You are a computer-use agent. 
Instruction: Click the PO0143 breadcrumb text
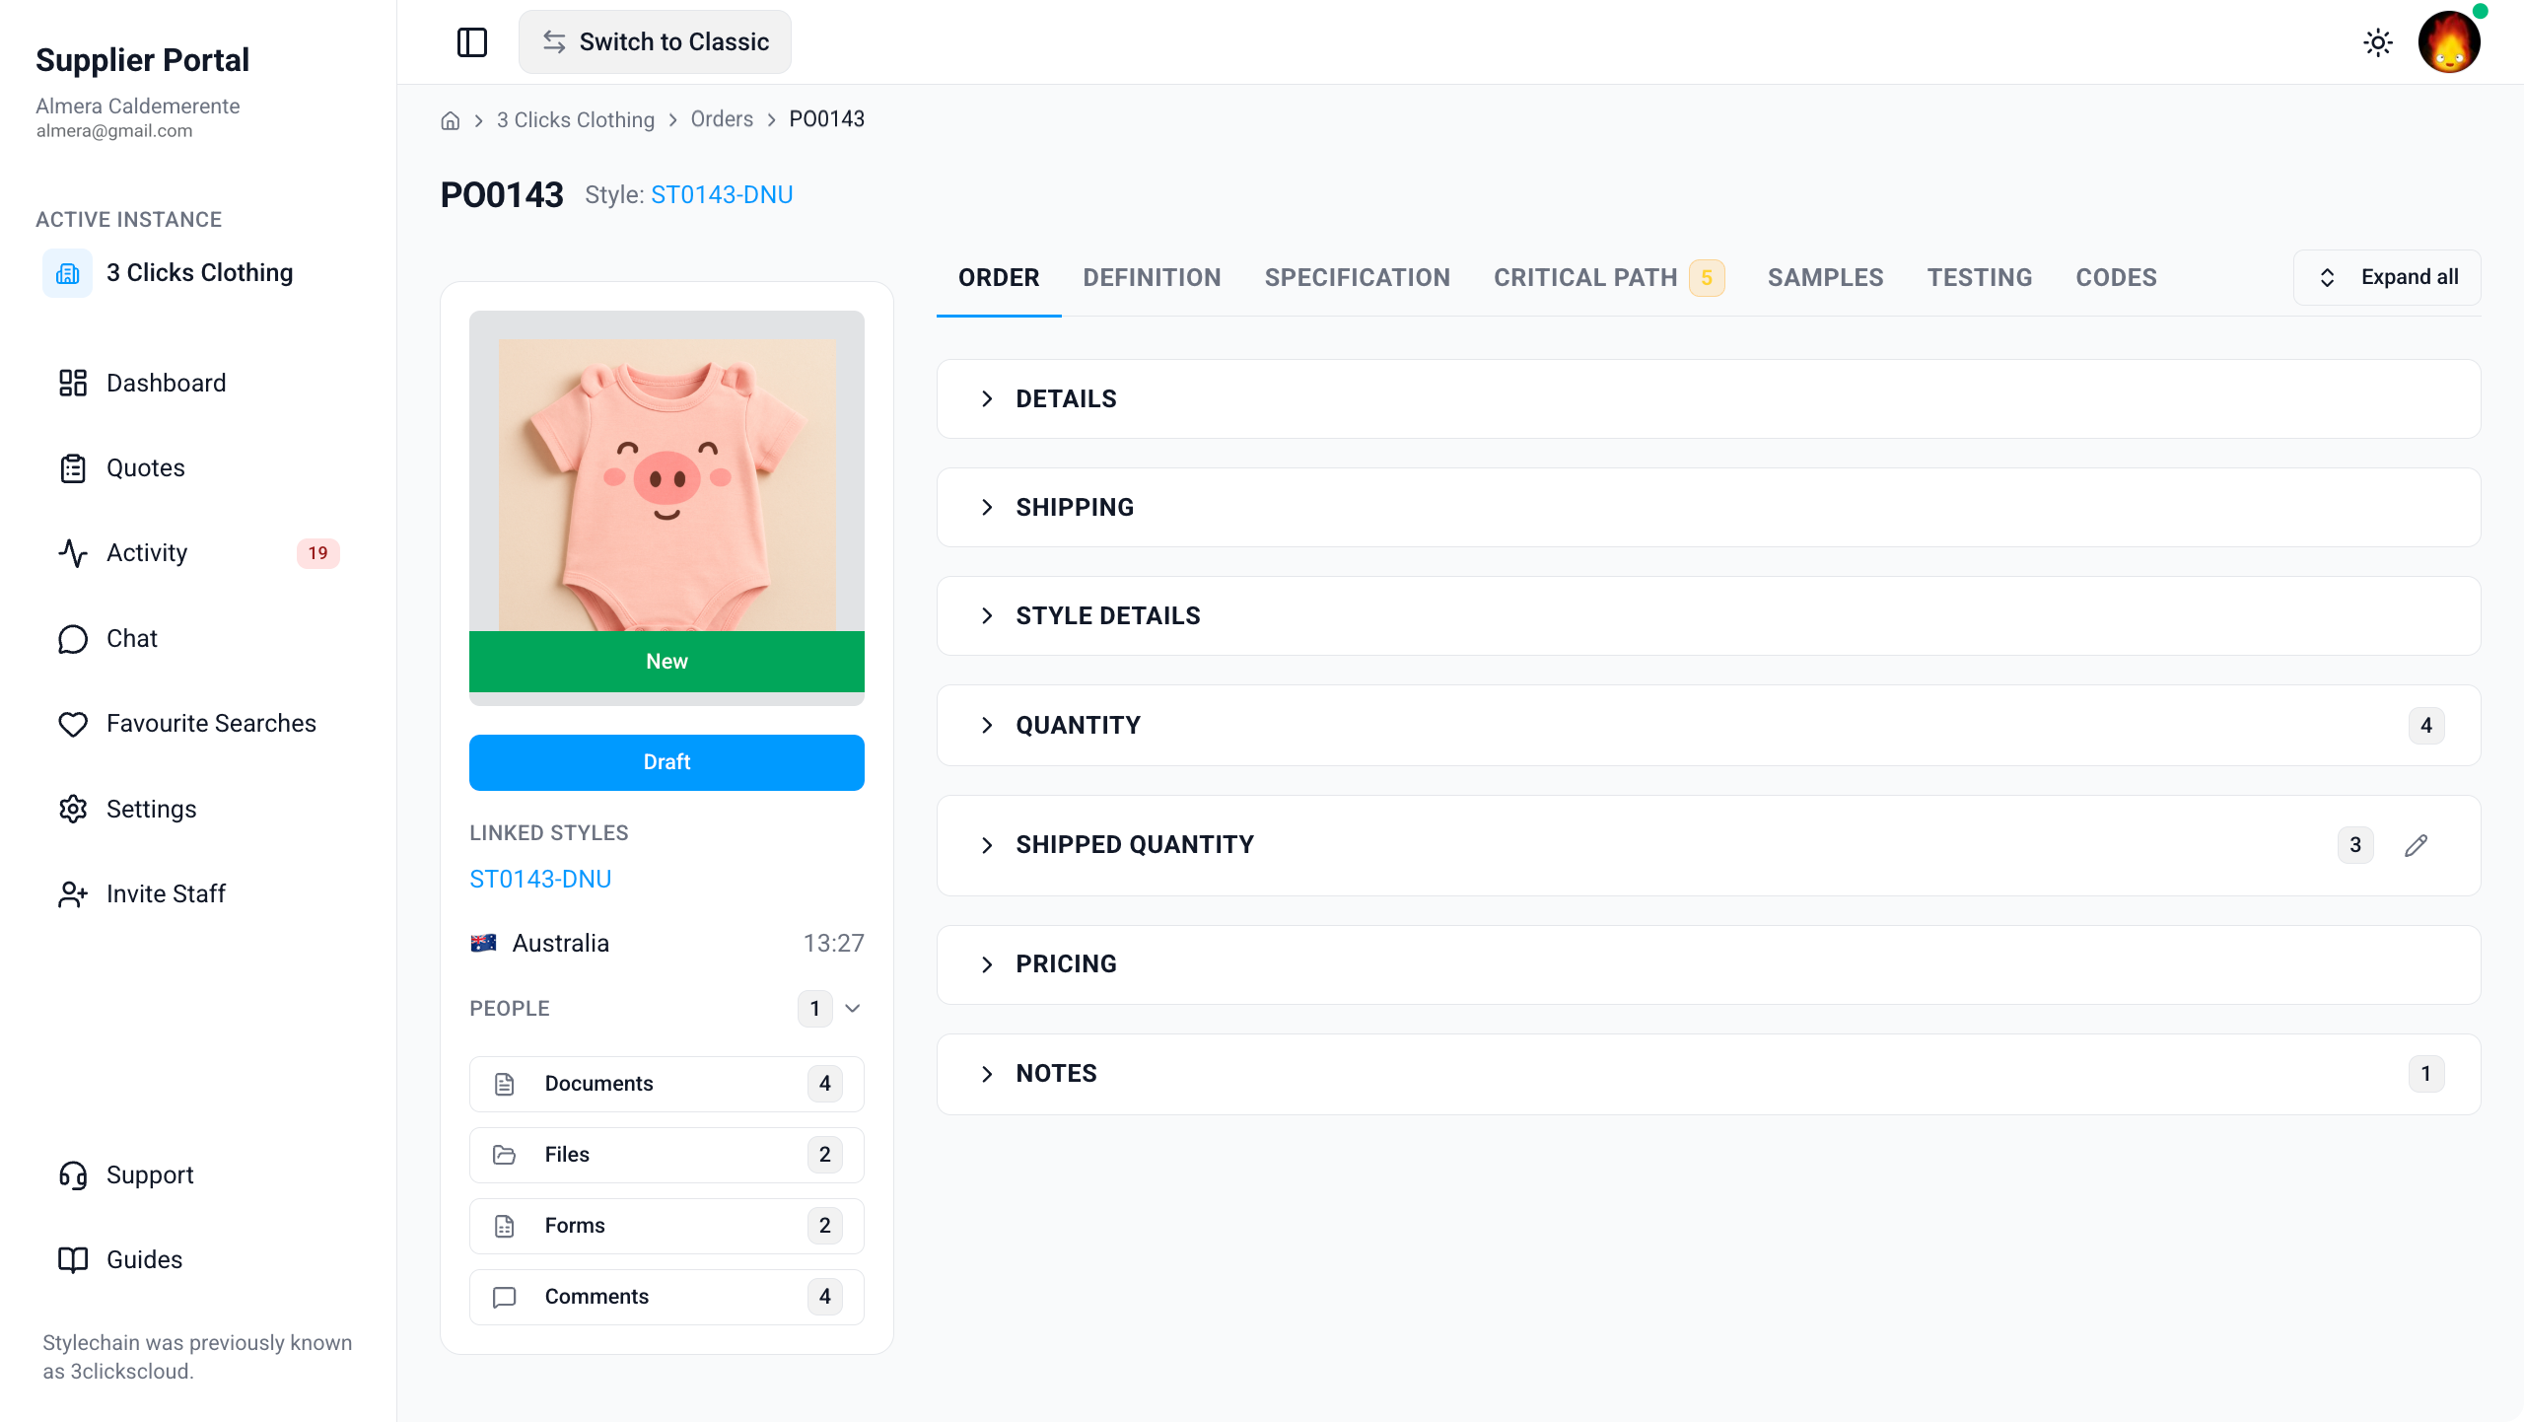pyautogui.click(x=826, y=119)
